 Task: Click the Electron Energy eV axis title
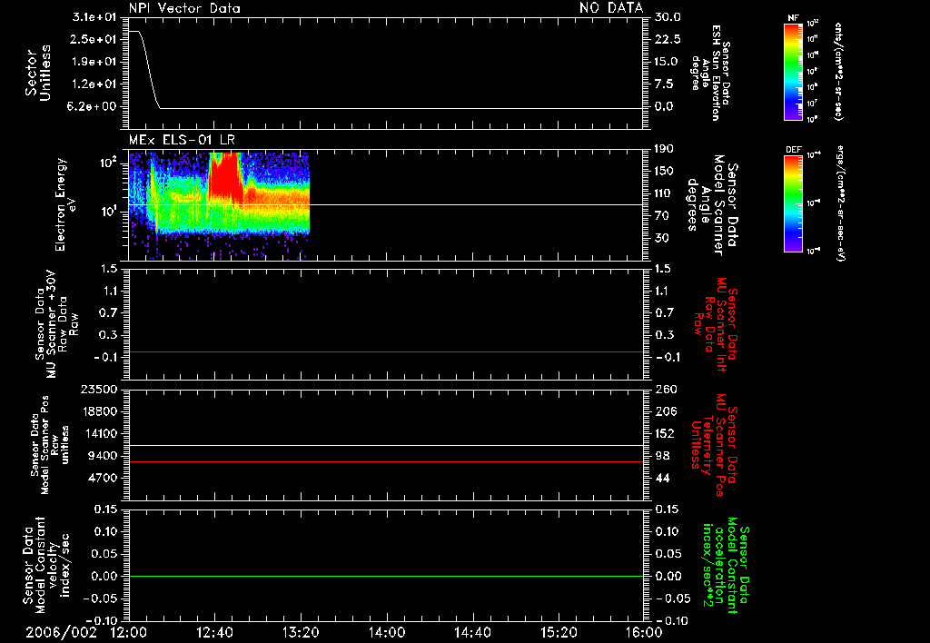pyautogui.click(x=65, y=204)
